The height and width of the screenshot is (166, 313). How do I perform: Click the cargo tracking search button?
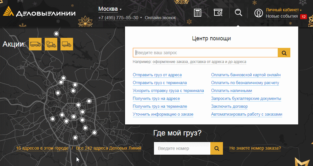pyautogui.click(x=217, y=148)
